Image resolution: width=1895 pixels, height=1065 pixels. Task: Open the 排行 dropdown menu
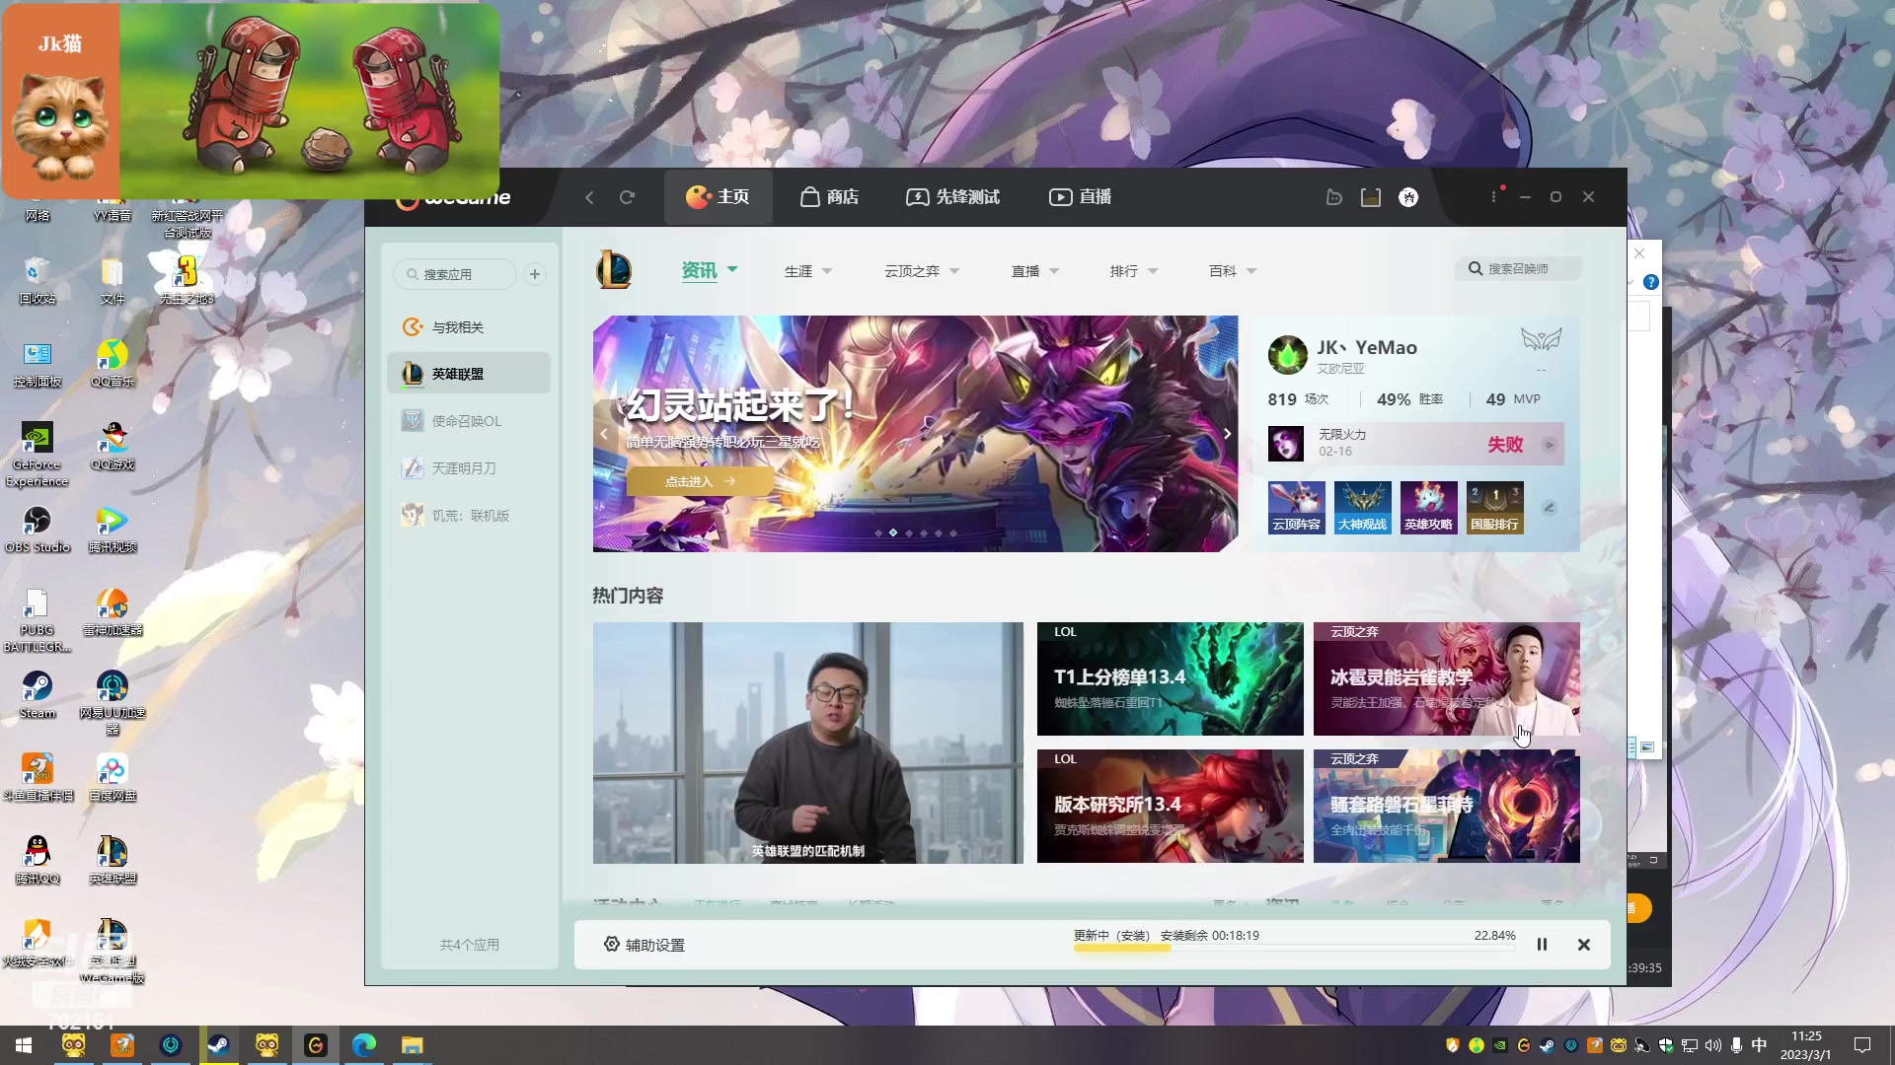click(x=1133, y=271)
